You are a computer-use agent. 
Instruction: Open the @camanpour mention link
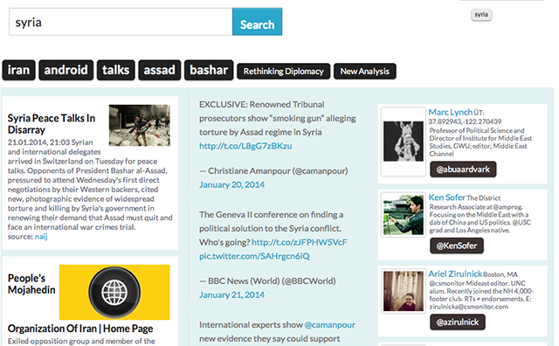[330, 325]
